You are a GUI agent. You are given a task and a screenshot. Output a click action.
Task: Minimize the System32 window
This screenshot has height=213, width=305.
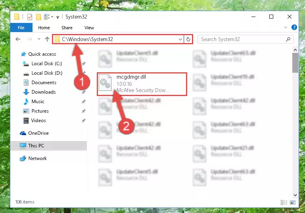[253, 17]
